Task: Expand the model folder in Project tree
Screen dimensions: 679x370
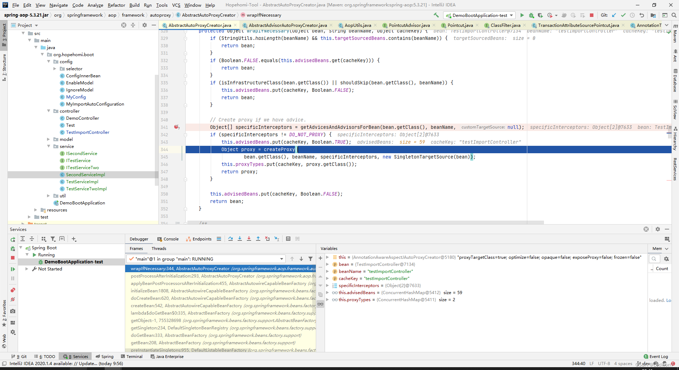Action: pos(49,139)
